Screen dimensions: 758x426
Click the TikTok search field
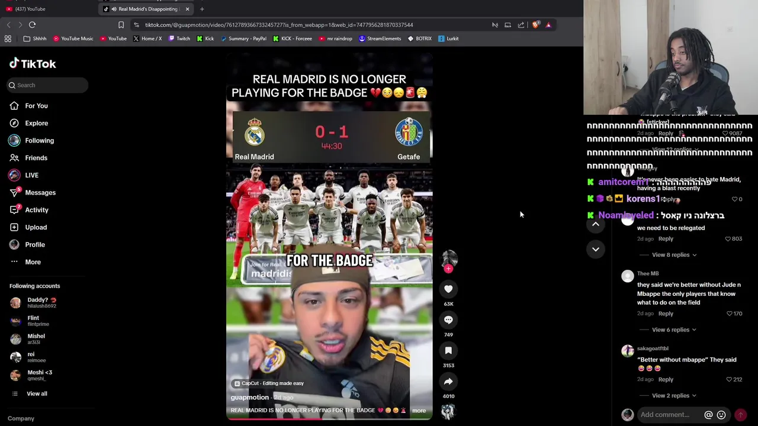click(47, 85)
